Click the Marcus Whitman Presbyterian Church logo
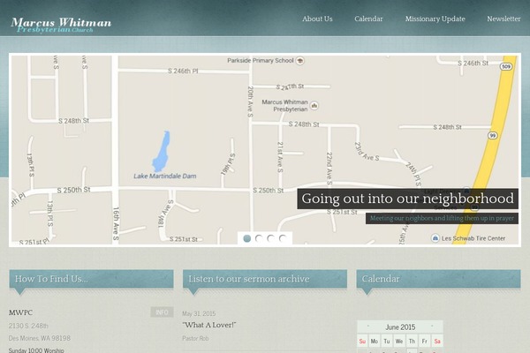This screenshot has height=353, width=530. tap(61, 26)
